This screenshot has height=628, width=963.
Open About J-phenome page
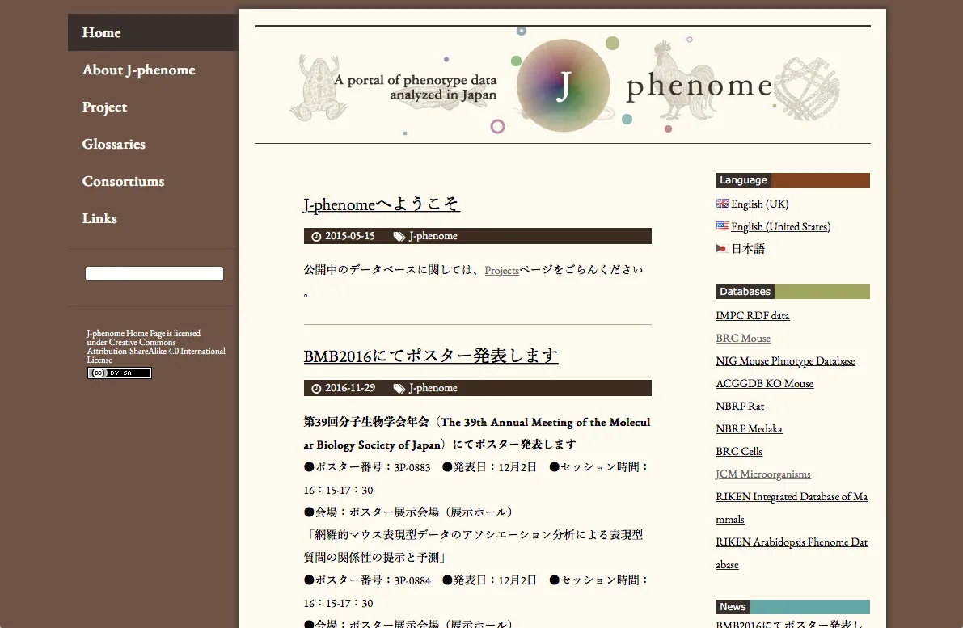pyautogui.click(x=139, y=70)
